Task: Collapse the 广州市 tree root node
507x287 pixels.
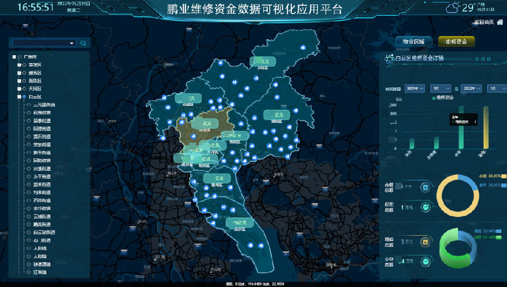Action: coord(14,57)
